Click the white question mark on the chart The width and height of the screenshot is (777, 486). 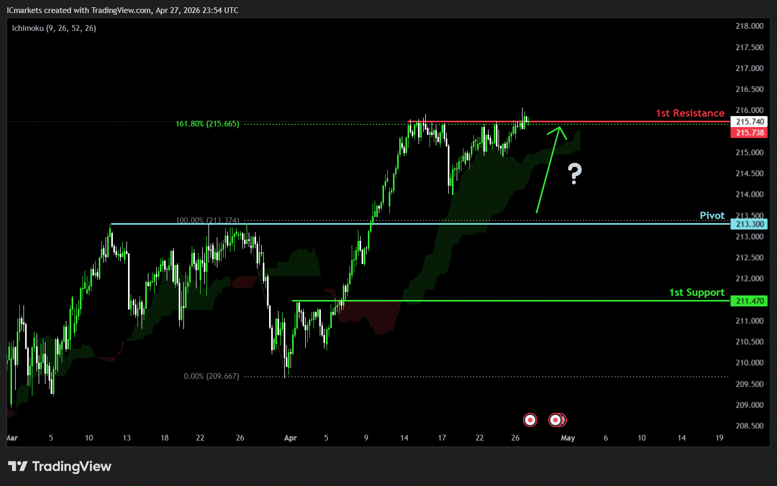[x=575, y=173]
